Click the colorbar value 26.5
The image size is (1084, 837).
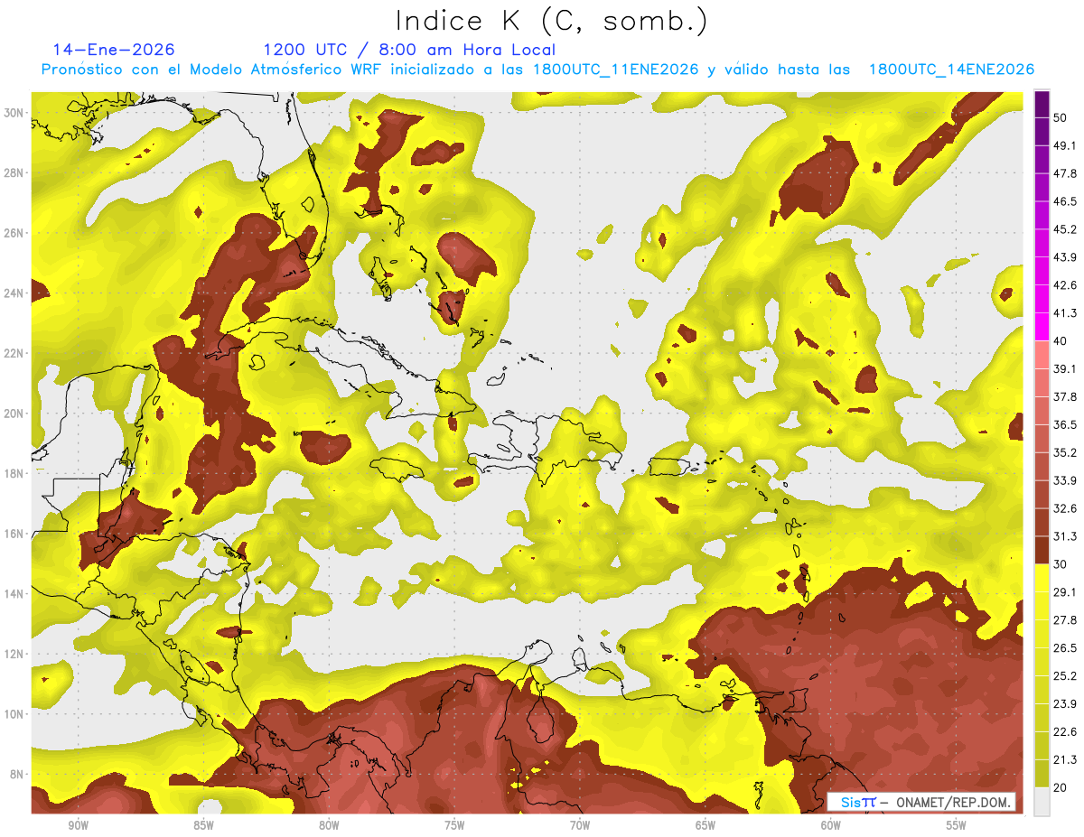[x=1065, y=647]
